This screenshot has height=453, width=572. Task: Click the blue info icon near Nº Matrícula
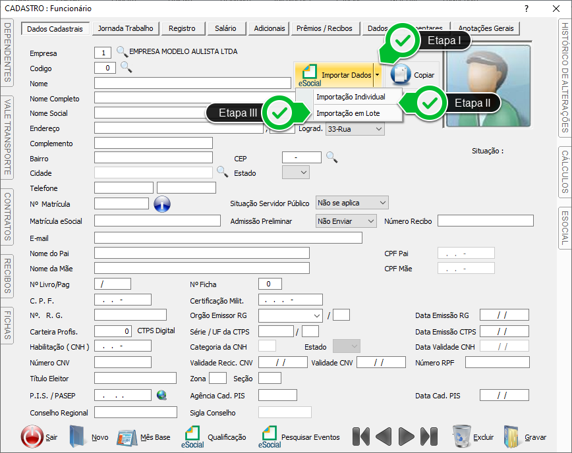click(x=162, y=203)
